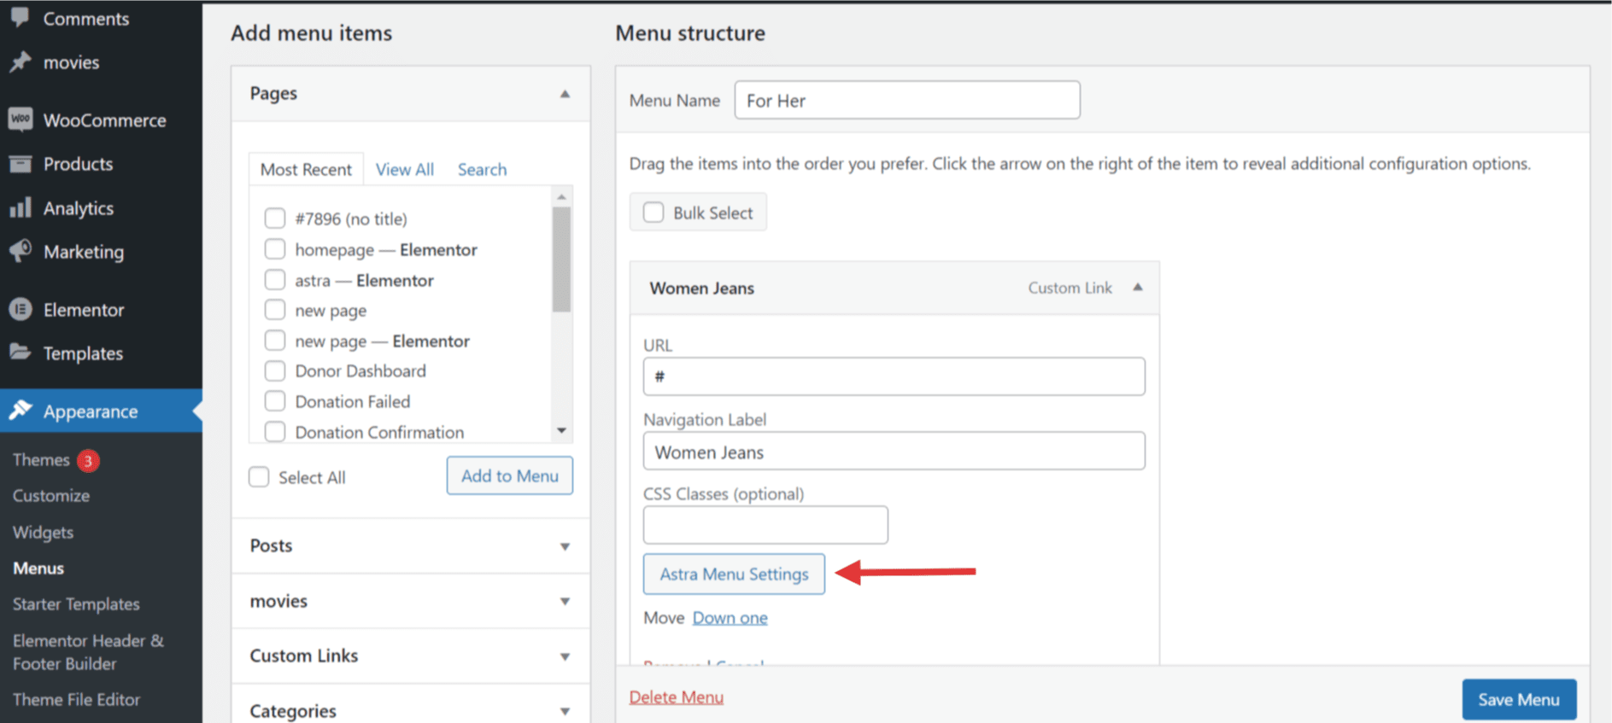
Task: Open the Products sidebar icon
Action: tap(21, 164)
